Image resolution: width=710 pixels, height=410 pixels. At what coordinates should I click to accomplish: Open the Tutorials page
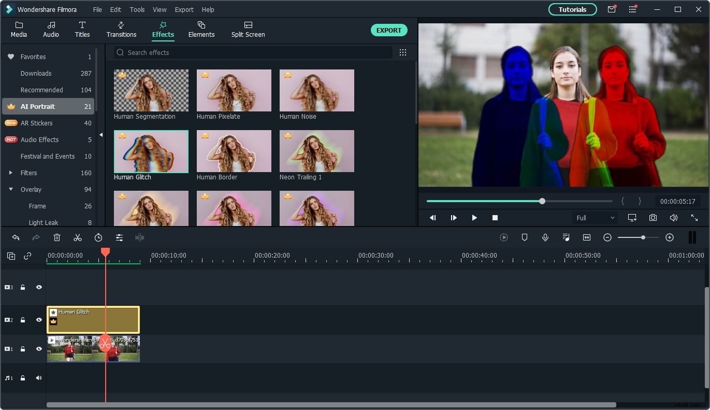coord(572,9)
